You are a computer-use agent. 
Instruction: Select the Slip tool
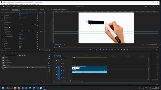pyautogui.click(x=49, y=63)
